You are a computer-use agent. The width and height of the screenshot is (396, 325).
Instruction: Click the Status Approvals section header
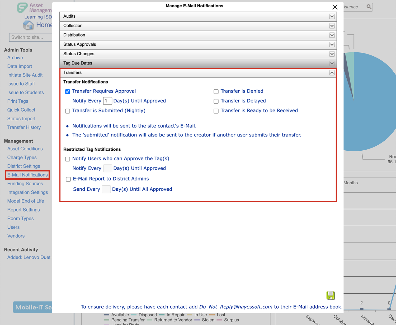point(198,45)
